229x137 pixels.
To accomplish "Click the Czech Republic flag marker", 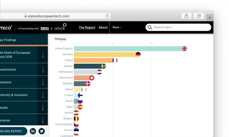I will point(76,125).
